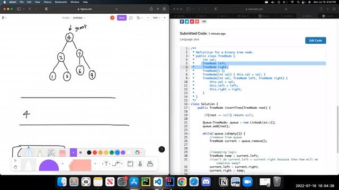Toggle the sidebar in the Figma Safari window
The width and height of the screenshot is (339, 190).
pos(19,9)
